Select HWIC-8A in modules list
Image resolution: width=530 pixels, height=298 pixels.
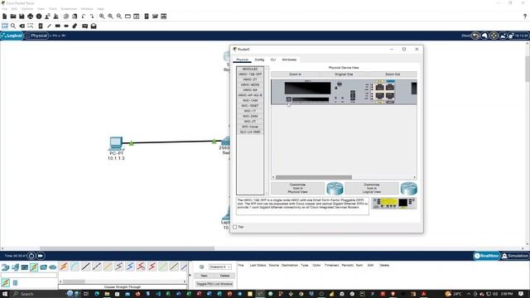coord(250,90)
